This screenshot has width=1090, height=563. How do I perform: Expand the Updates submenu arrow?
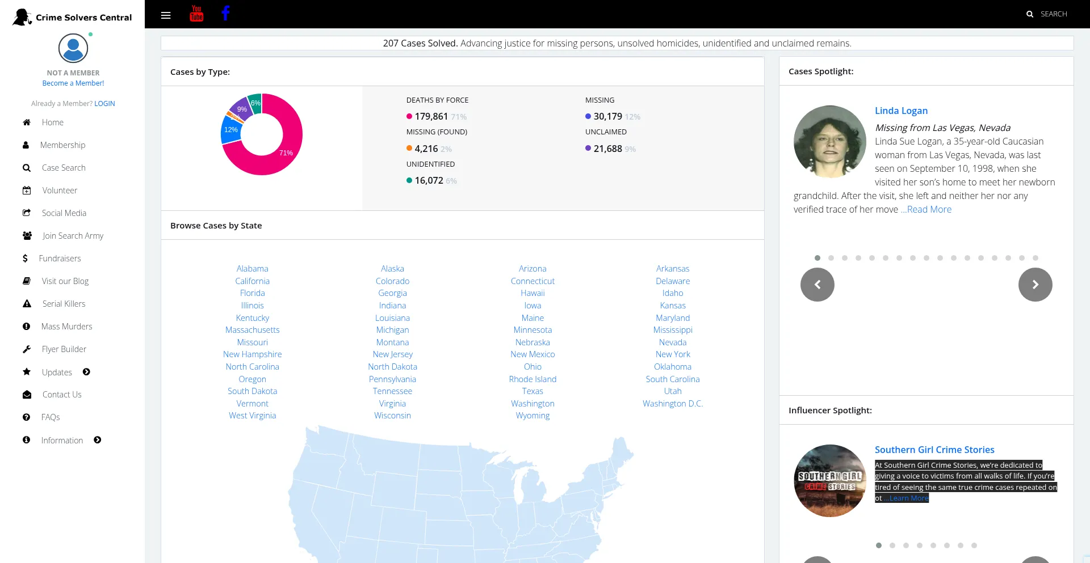(x=86, y=372)
